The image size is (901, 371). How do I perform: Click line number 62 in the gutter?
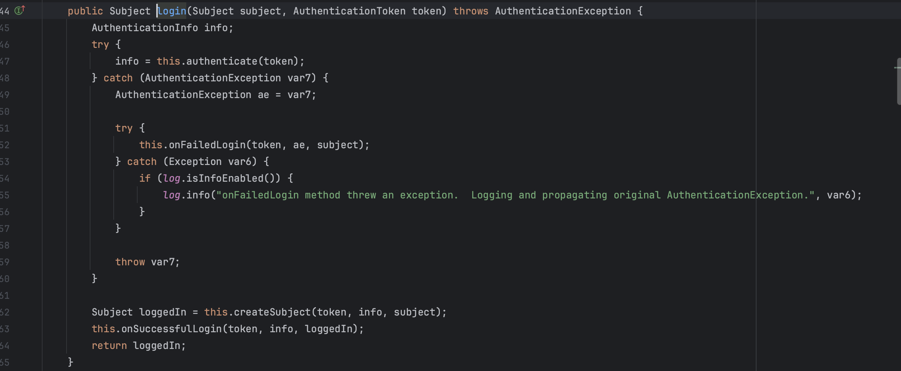pyautogui.click(x=5, y=312)
